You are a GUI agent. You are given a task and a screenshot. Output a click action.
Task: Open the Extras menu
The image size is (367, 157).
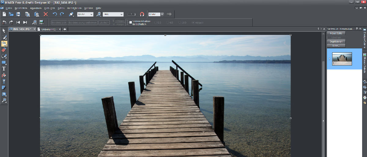tap(61, 8)
